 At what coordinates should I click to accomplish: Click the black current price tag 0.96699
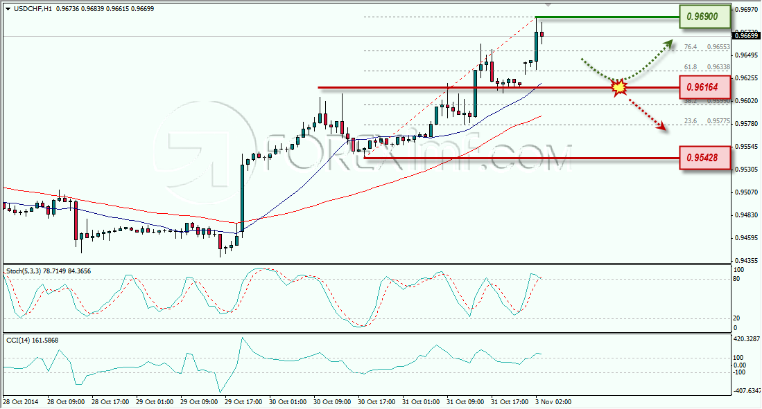click(747, 36)
